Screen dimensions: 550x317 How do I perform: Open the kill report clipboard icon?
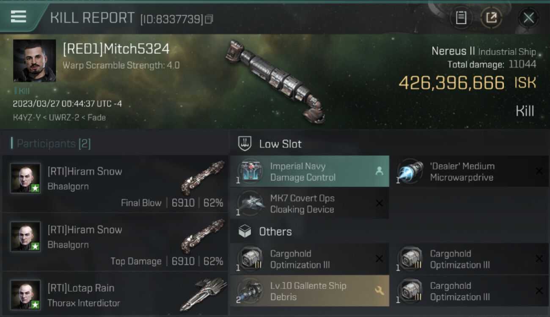pos(461,18)
